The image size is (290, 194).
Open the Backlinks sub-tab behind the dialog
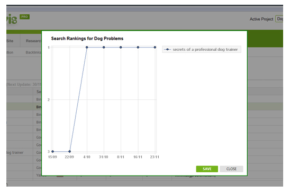point(33,52)
